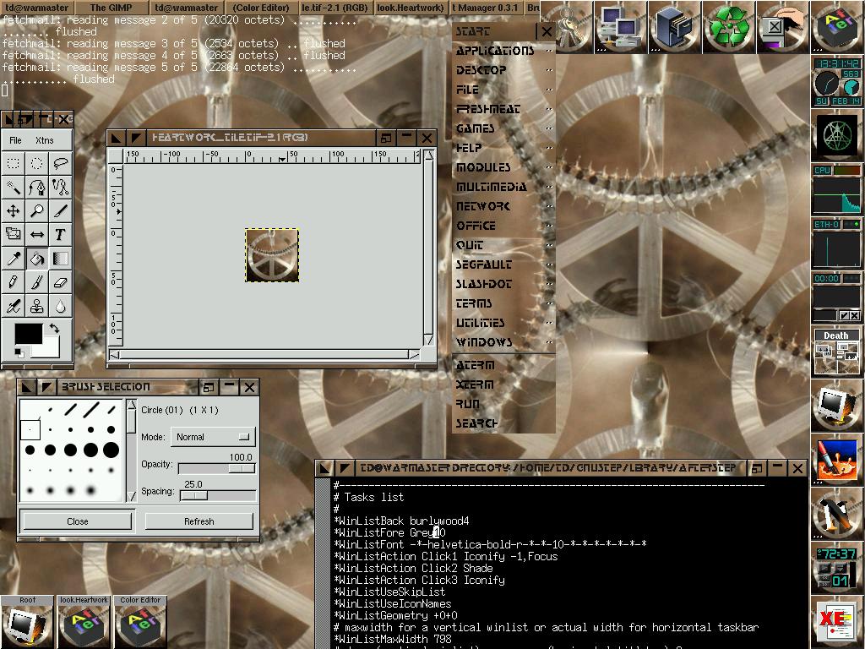865x649 pixels.
Task: Click the brush Opacity slider
Action: [x=216, y=468]
